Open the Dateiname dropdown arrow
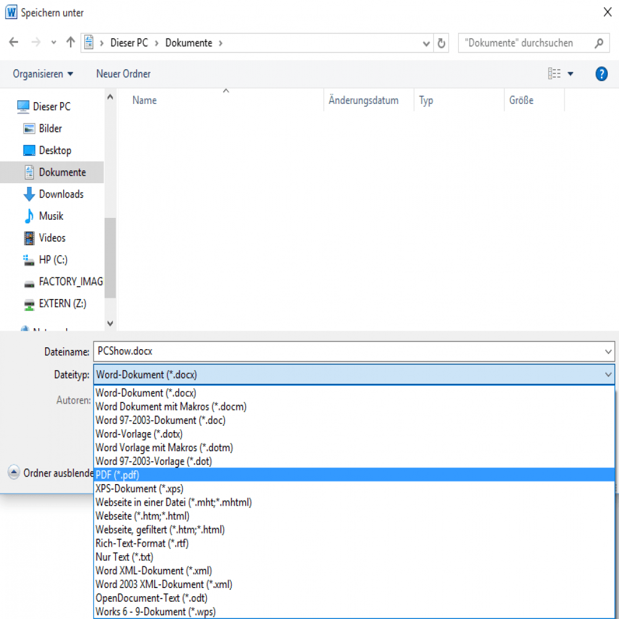This screenshot has height=619, width=619. coord(608,352)
